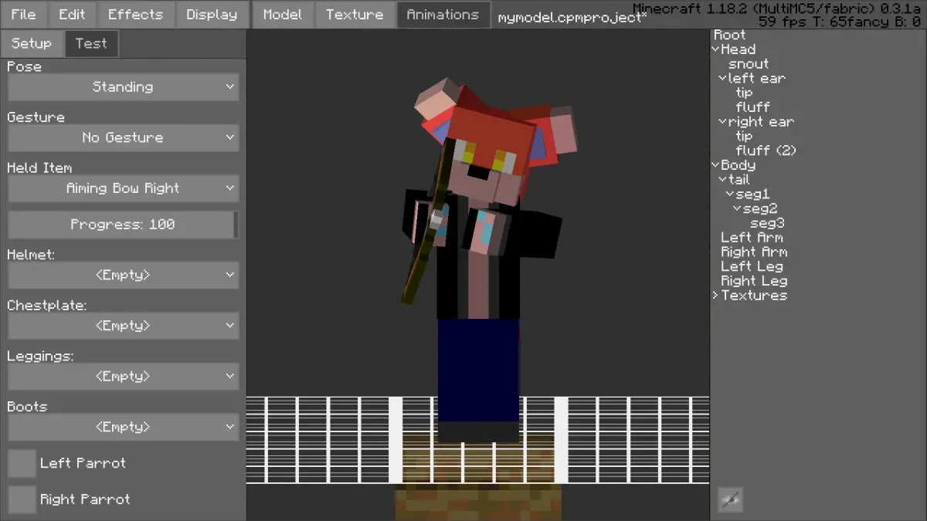Enable the Right Parrot checkbox
Viewport: 927px width, 521px height.
22,499
